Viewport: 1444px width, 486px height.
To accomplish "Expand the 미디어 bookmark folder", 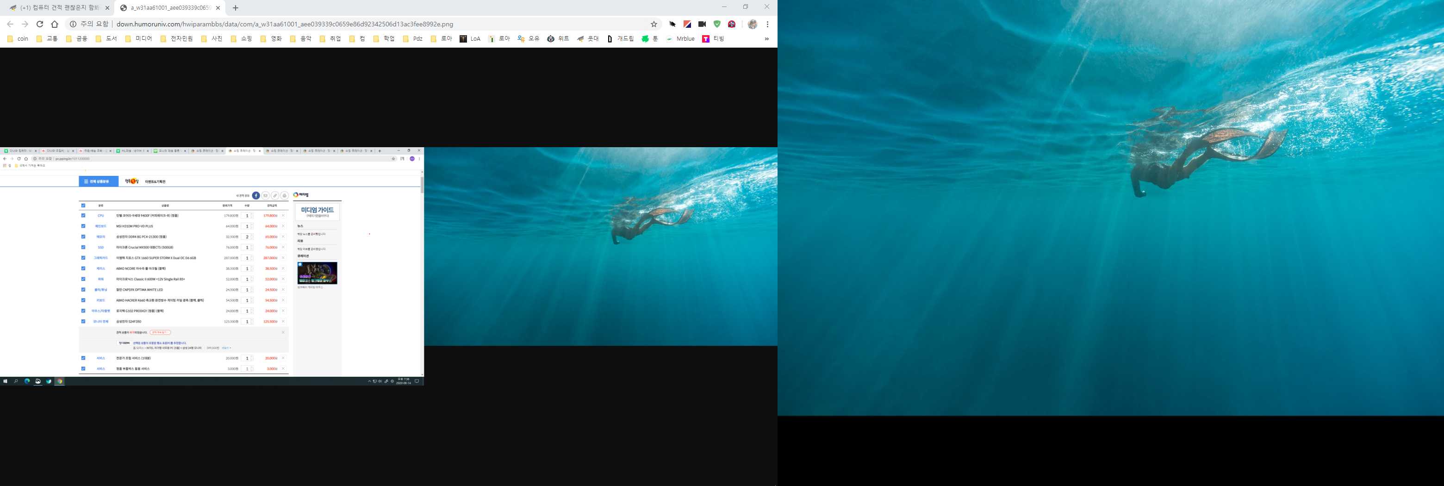I will tap(138, 39).
